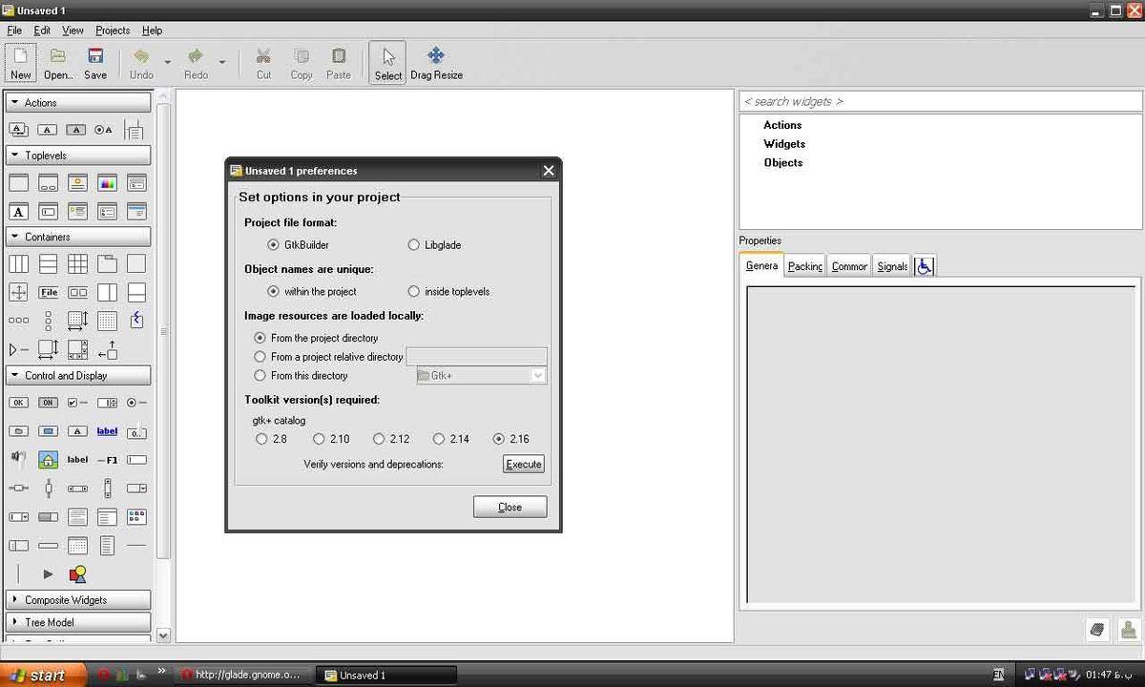
Task: Add a Window toplevel from palette
Action: 18,183
